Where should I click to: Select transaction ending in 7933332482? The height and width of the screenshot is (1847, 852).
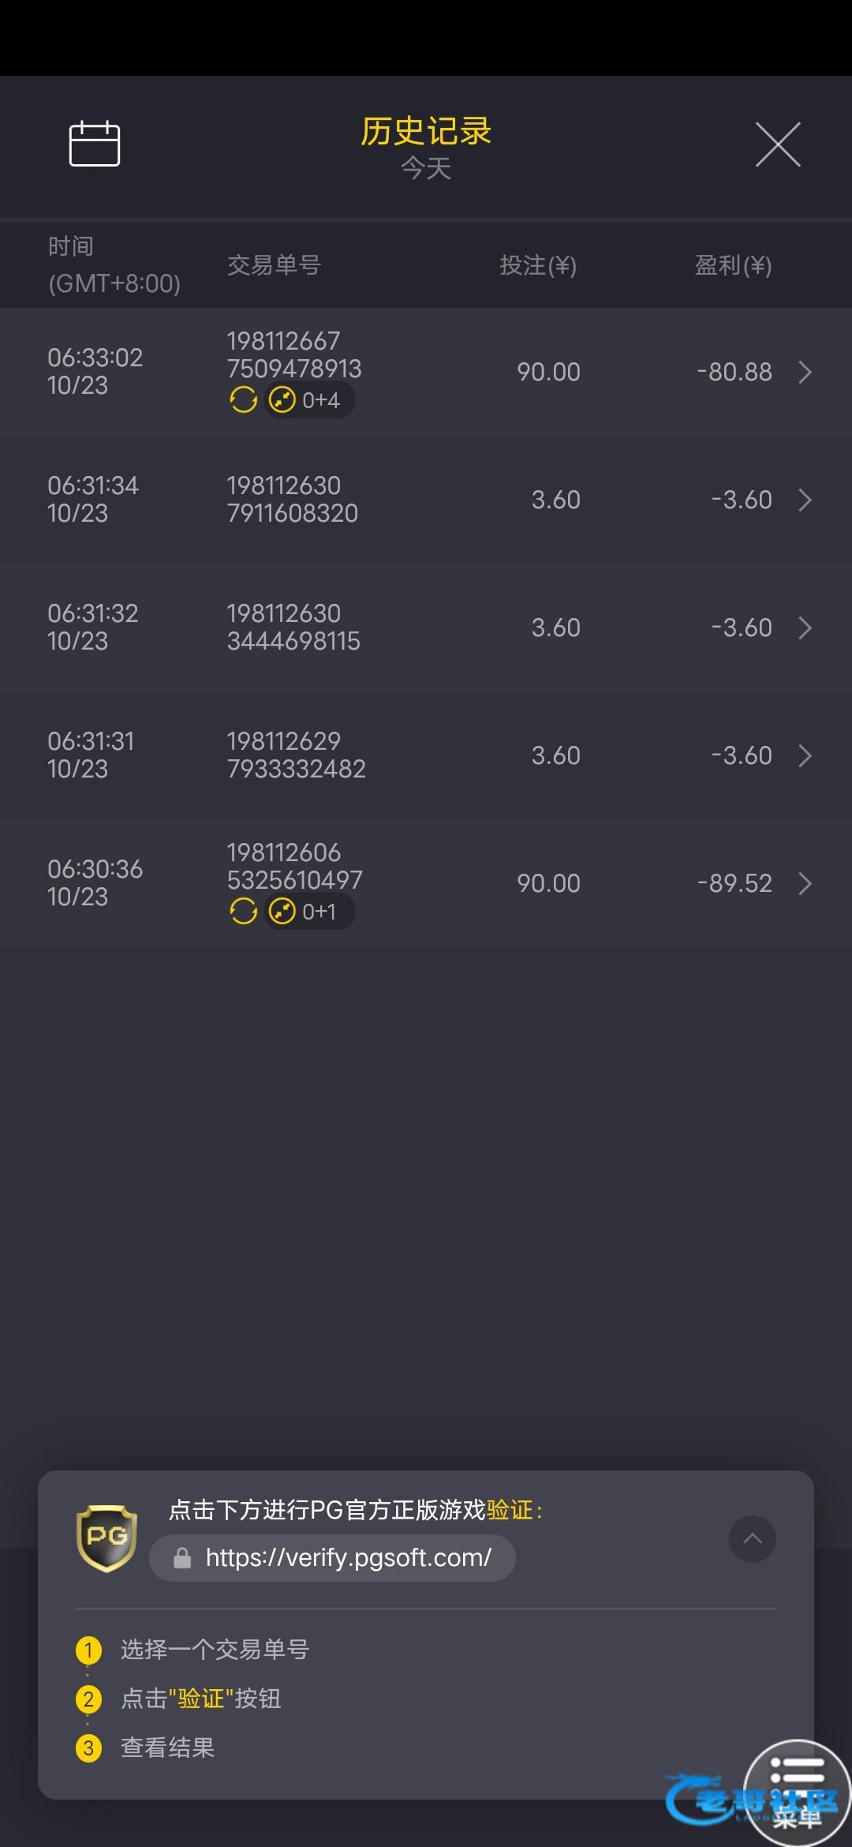coord(296,755)
